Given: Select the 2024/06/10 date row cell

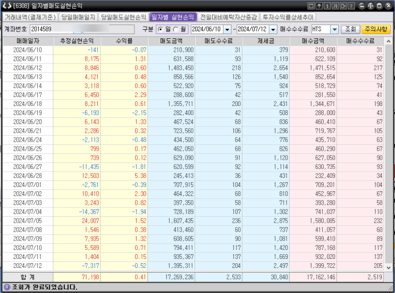Looking at the screenshot, I should (x=28, y=50).
